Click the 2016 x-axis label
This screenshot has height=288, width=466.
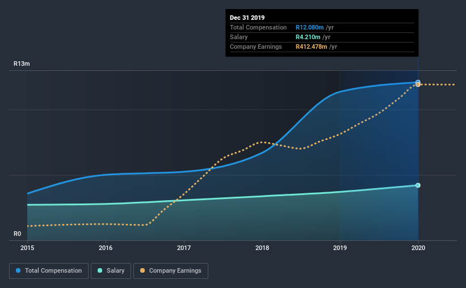(106, 248)
